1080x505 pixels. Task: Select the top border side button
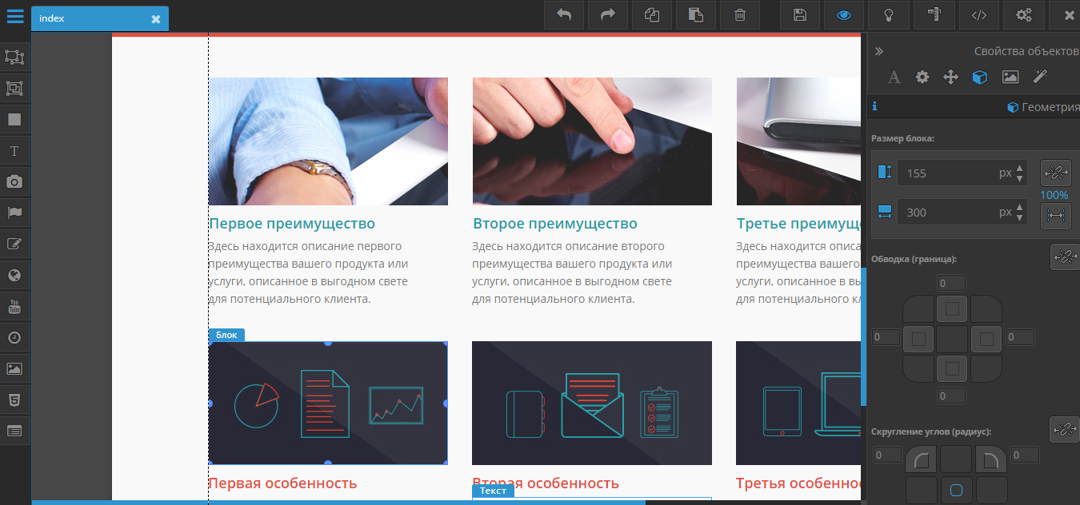[x=952, y=308]
